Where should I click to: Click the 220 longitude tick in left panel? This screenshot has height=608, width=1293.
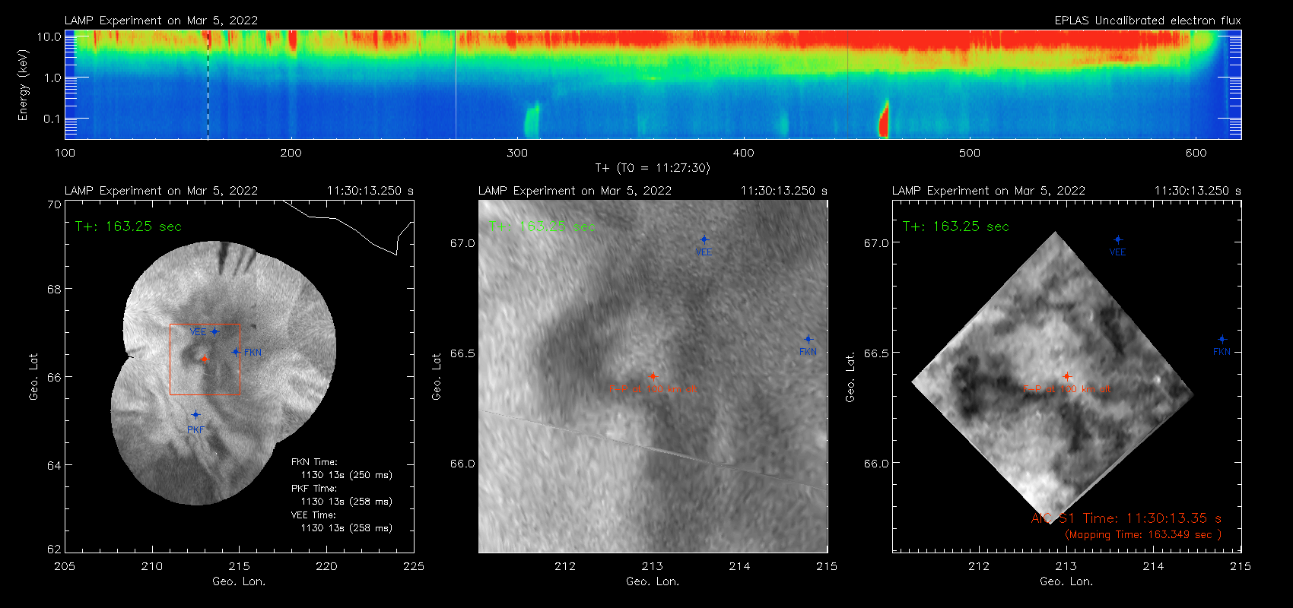tap(327, 566)
